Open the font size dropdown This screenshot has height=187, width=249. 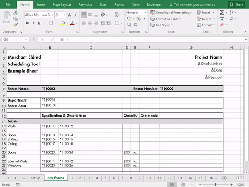click(64, 15)
